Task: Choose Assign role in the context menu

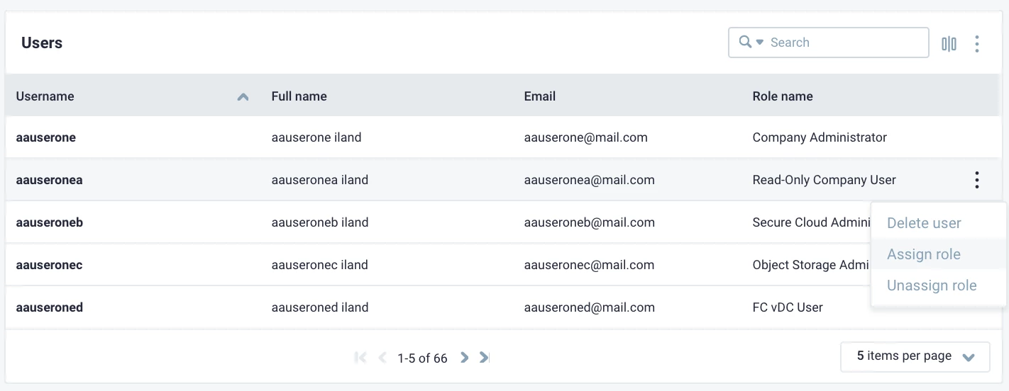Action: tap(923, 254)
